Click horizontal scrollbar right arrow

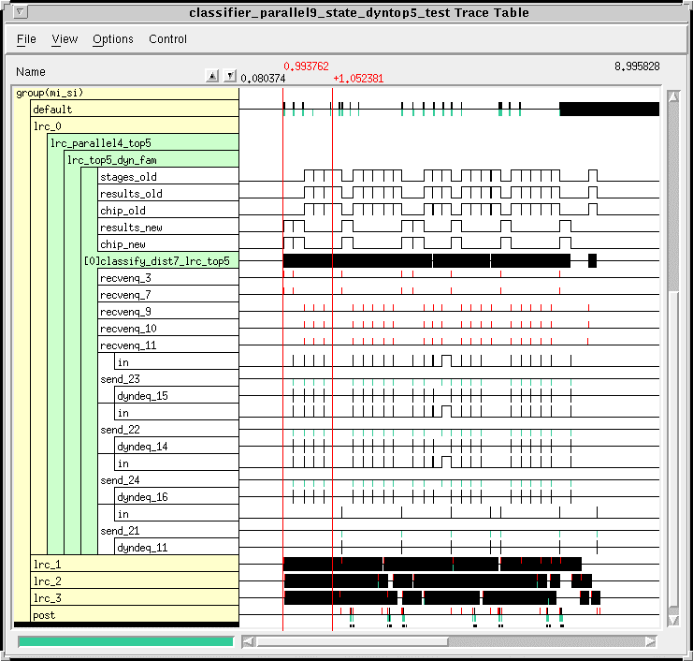click(x=650, y=641)
